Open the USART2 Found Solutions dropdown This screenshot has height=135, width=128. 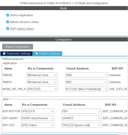pyautogui.click(x=82, y=118)
